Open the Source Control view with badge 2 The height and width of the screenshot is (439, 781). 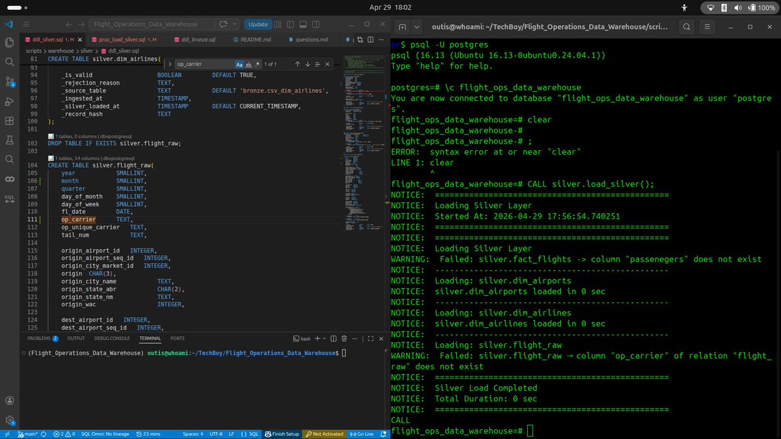10,81
